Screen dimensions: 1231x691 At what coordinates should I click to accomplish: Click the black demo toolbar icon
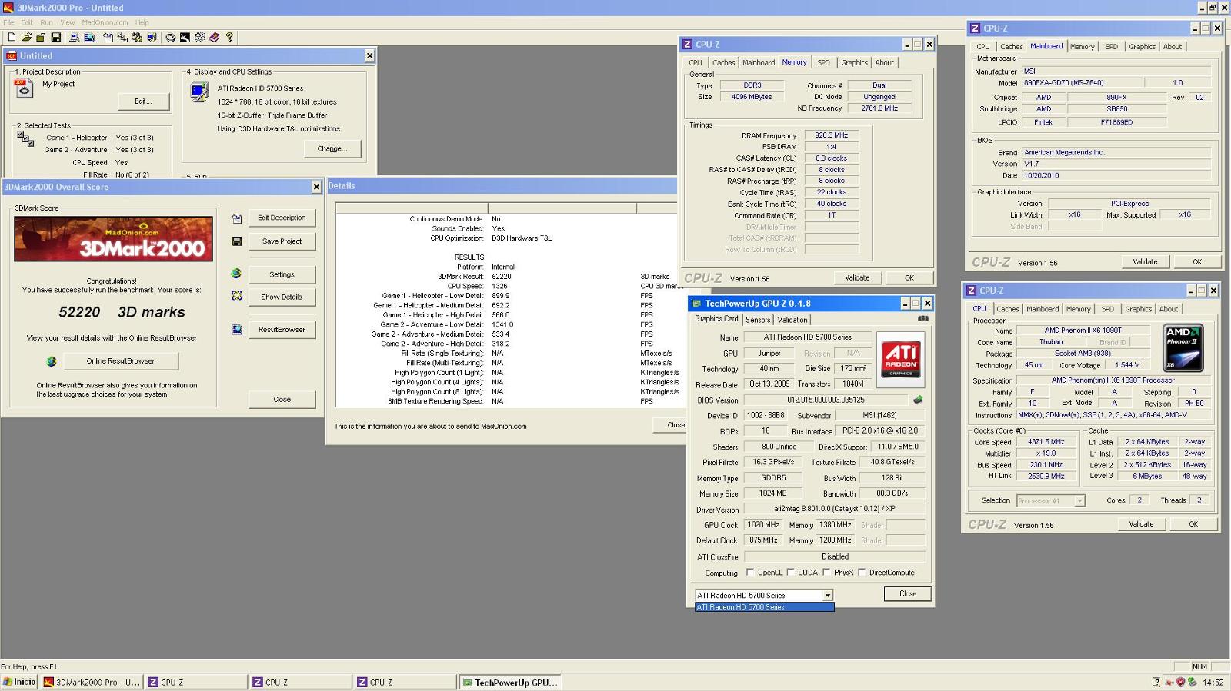(185, 37)
